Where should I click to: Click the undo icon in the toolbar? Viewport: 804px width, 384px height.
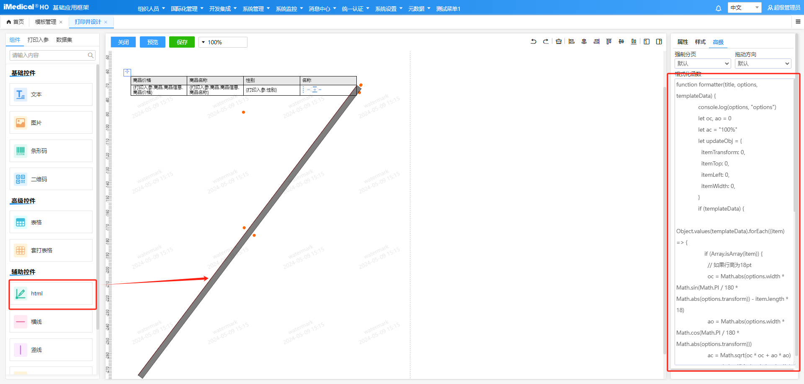533,42
